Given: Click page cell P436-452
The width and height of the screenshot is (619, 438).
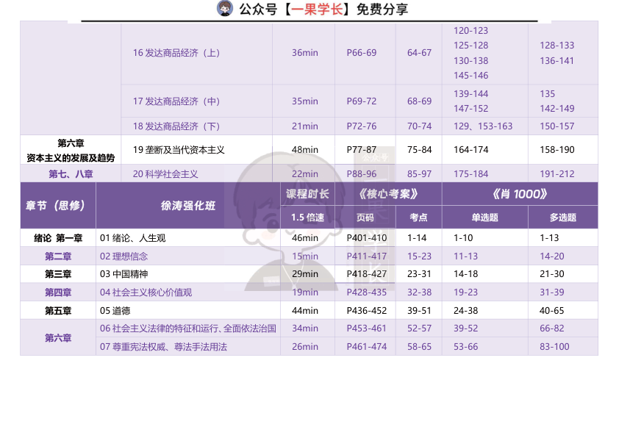Looking at the screenshot, I should [367, 311].
